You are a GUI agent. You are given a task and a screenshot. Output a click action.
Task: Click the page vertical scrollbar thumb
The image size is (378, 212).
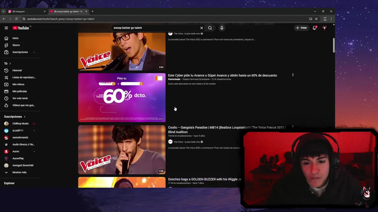pos(334,45)
